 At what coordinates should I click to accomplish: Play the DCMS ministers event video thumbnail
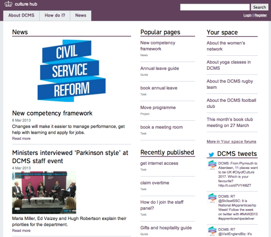click(x=44, y=193)
